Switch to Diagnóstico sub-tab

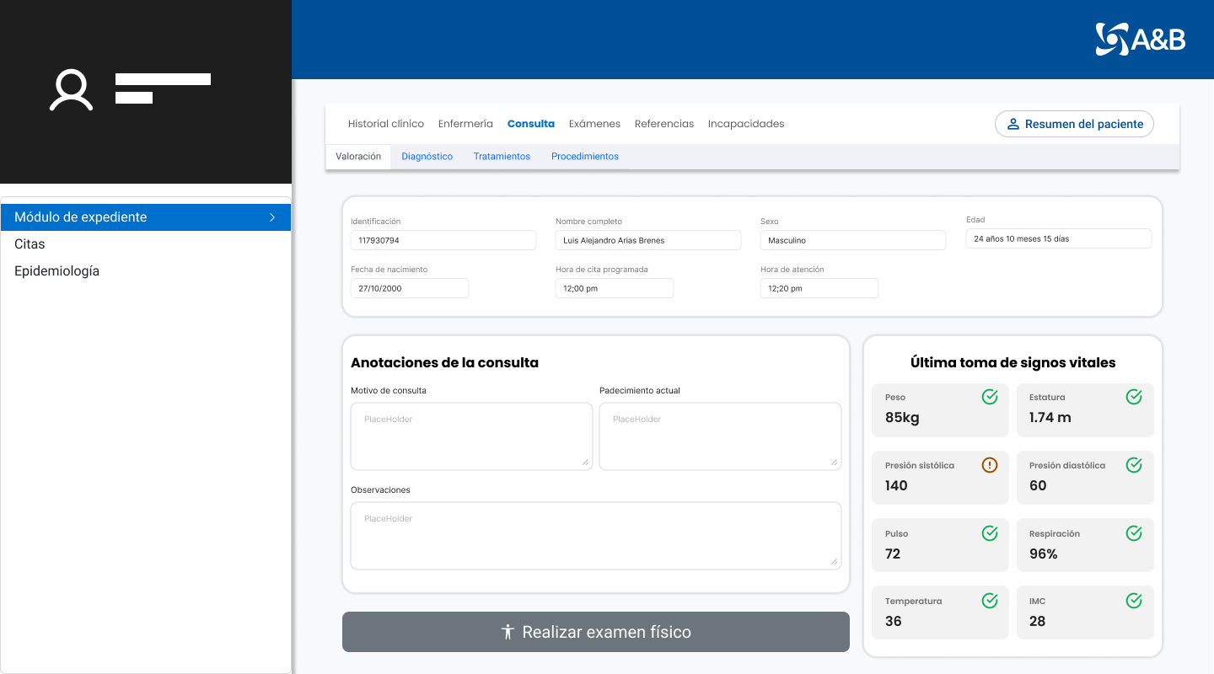[x=427, y=157]
